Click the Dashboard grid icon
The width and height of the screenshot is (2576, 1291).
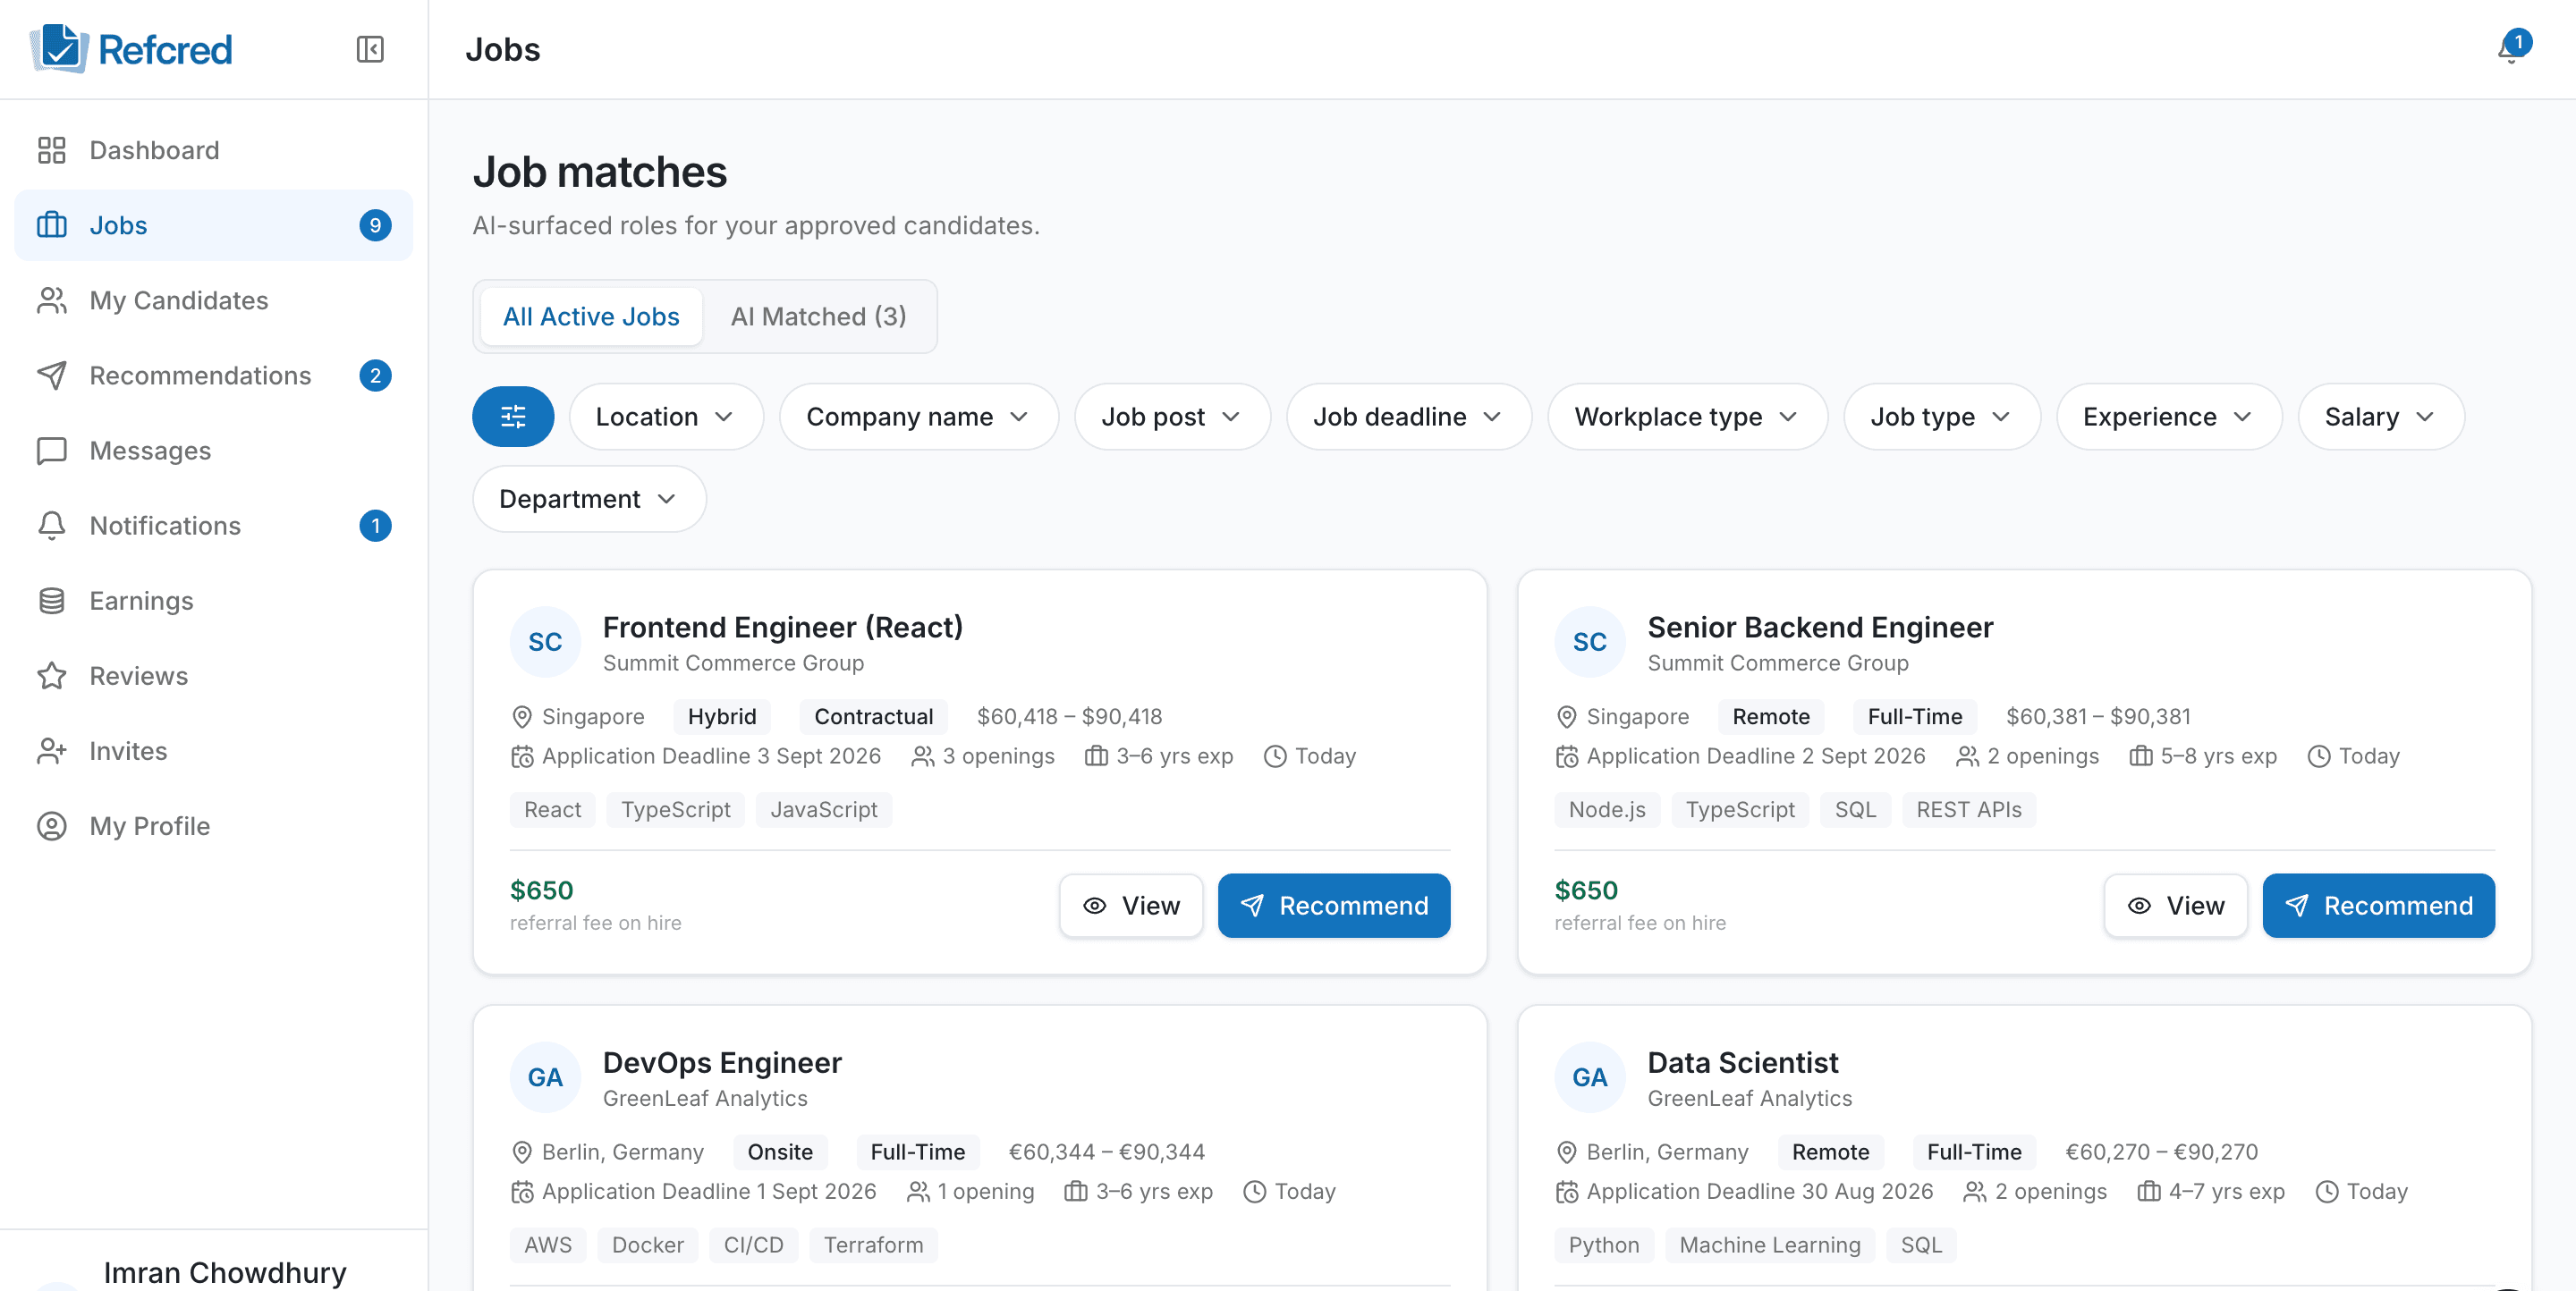[x=52, y=150]
